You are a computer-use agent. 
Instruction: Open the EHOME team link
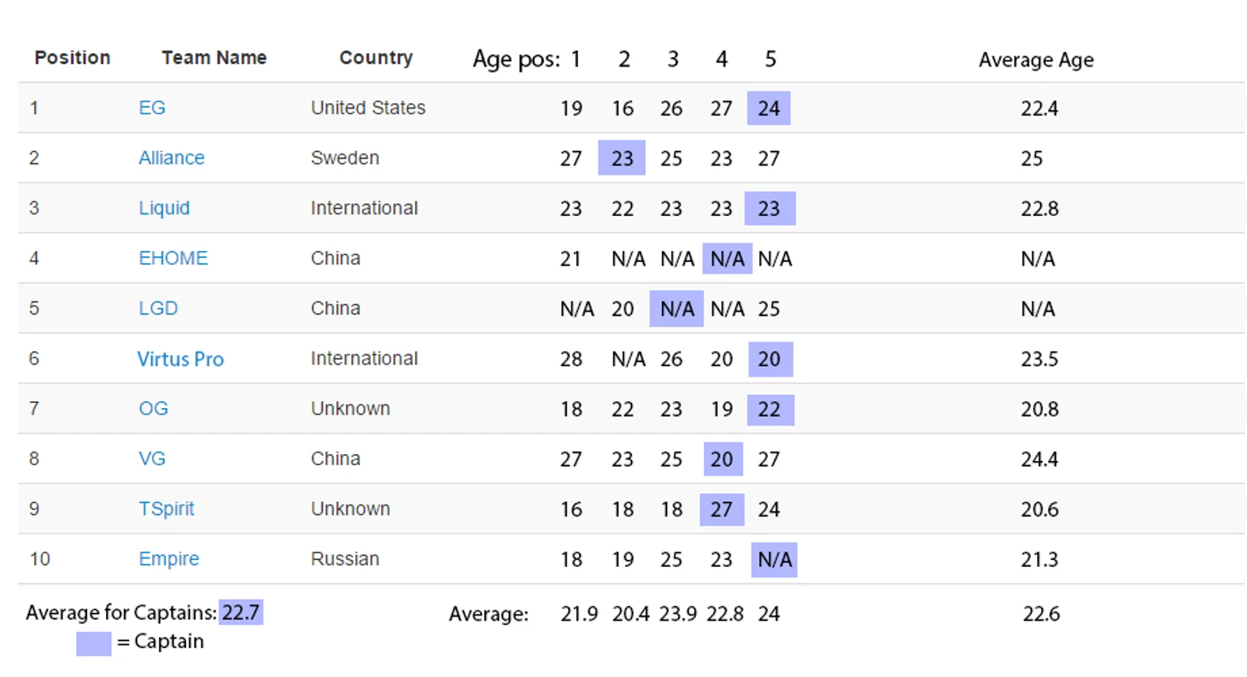173,258
